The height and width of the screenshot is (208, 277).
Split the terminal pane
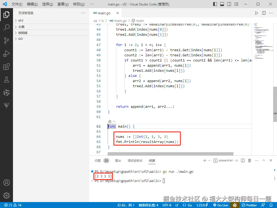243,160
